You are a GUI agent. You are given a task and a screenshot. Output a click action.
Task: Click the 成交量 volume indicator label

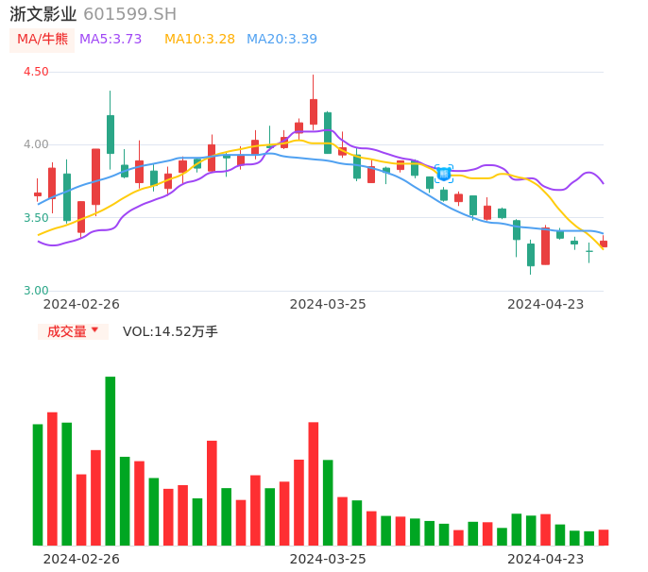point(66,331)
